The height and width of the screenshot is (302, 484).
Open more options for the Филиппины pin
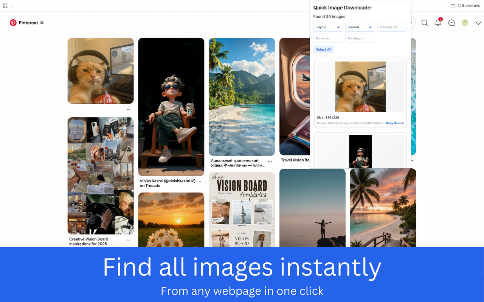[270, 161]
